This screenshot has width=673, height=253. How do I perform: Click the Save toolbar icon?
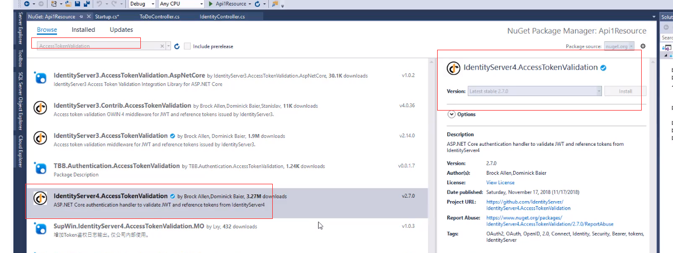point(78,4)
